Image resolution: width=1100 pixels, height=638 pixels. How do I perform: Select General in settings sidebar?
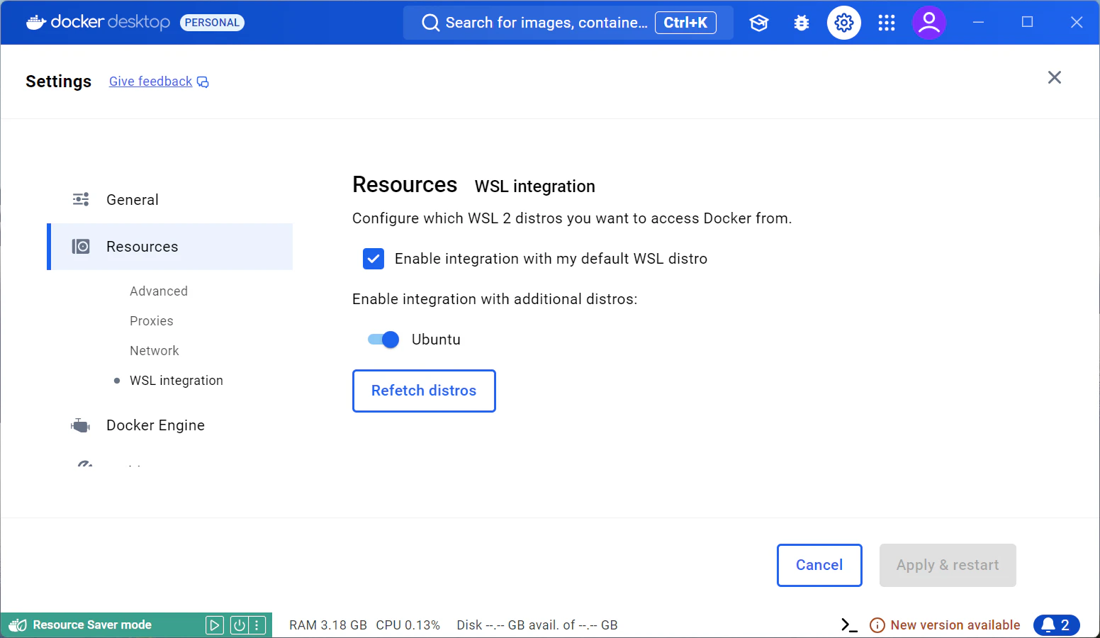[170, 200]
